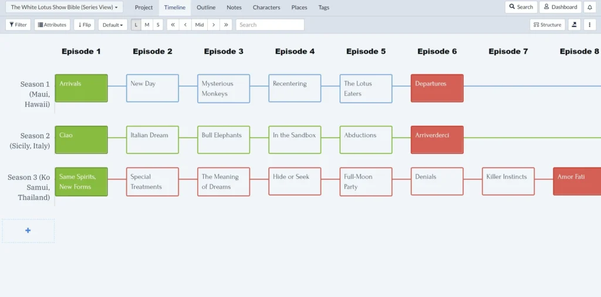This screenshot has width=601, height=297.
Task: Open the Hide or Seek card
Action: click(295, 182)
